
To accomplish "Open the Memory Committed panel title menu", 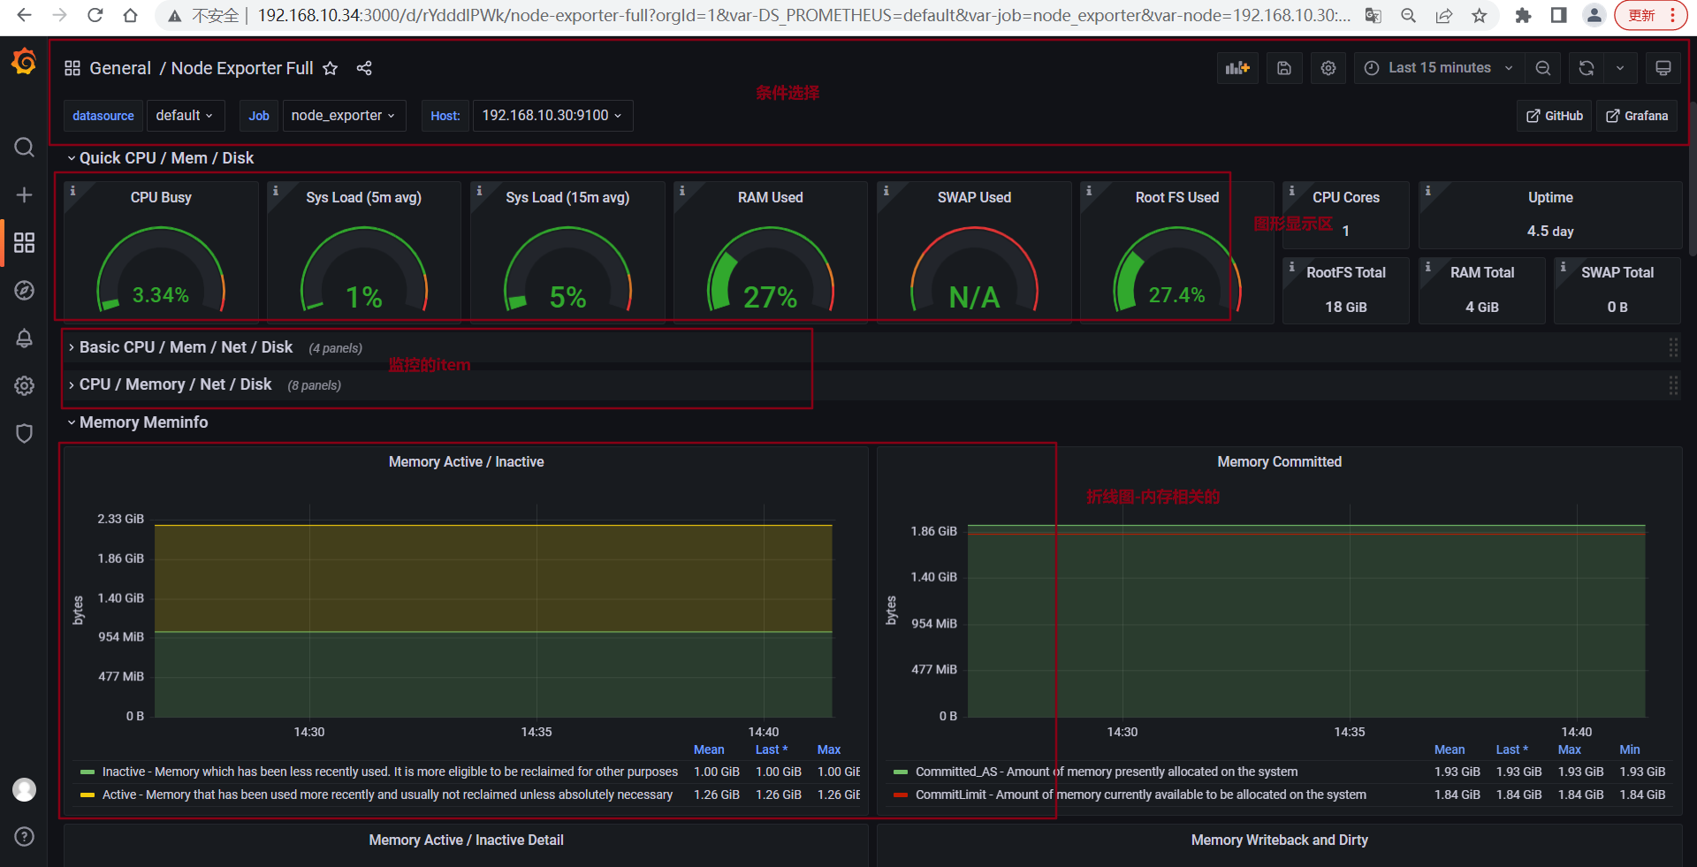I will coord(1279,462).
